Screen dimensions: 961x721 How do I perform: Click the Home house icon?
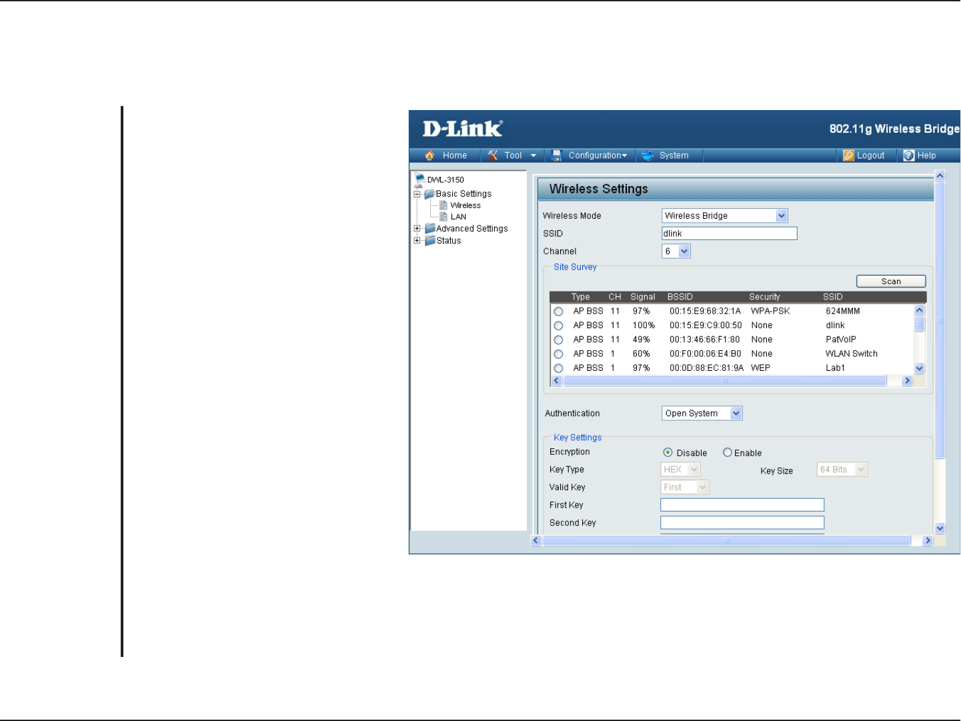tap(429, 155)
